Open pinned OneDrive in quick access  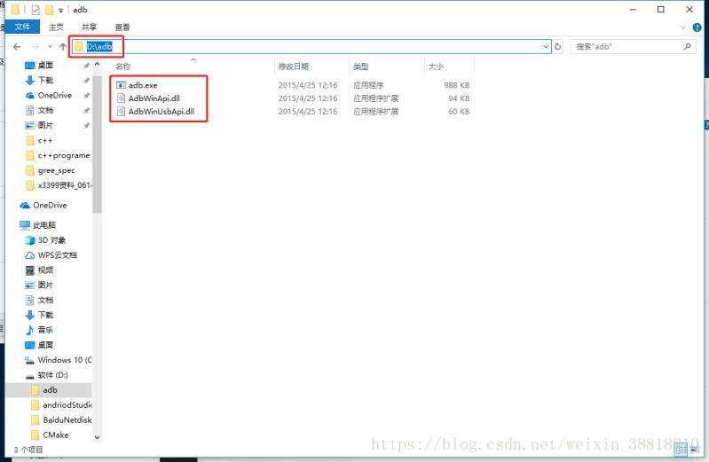point(54,96)
